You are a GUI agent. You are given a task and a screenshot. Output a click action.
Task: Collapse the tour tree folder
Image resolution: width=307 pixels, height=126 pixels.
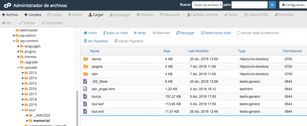coord(23,110)
